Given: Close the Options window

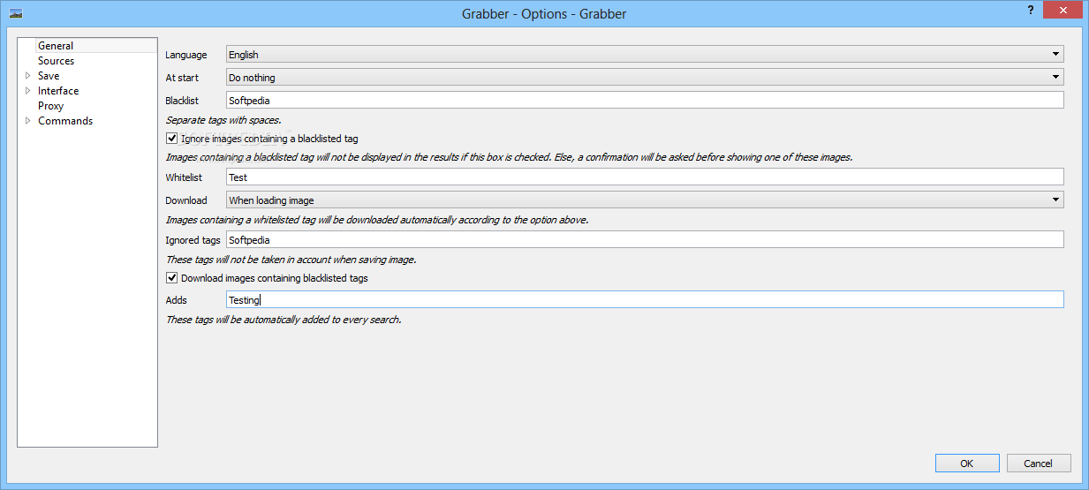Looking at the screenshot, I should click(x=1063, y=10).
